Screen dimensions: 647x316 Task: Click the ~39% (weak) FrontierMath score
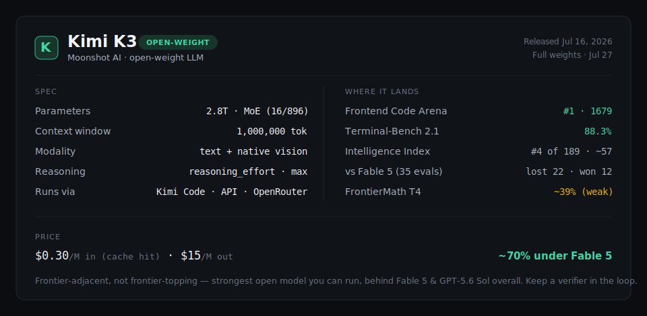583,192
